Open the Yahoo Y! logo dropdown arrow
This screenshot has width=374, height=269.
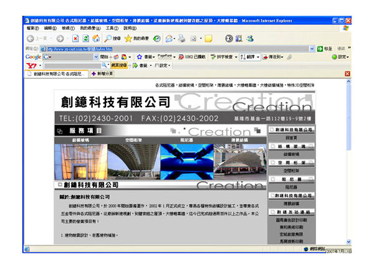[x=40, y=65]
